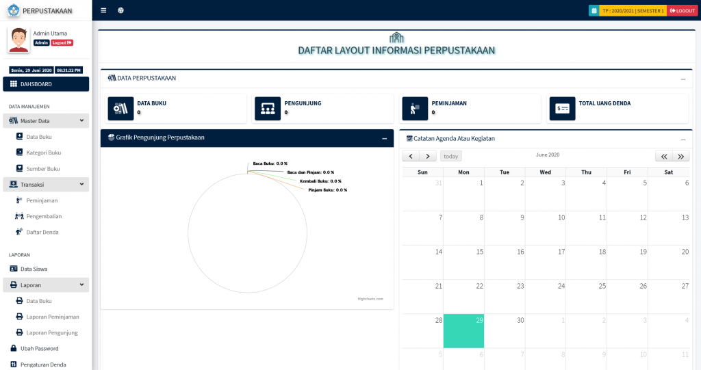Click the Daftar Denda person icon
The height and width of the screenshot is (370, 701).
[18, 231]
